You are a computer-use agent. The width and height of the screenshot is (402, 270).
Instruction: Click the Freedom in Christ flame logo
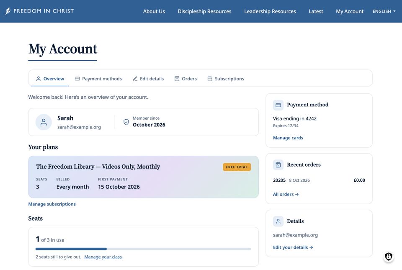coord(8,11)
